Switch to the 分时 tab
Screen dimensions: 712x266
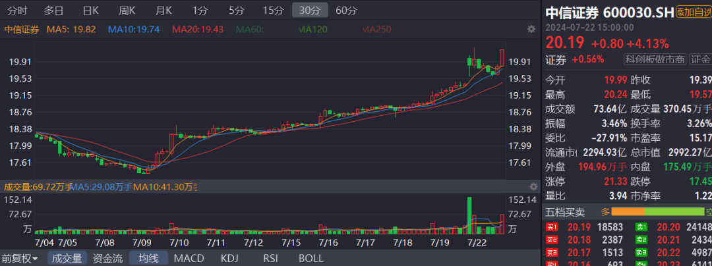pos(17,10)
